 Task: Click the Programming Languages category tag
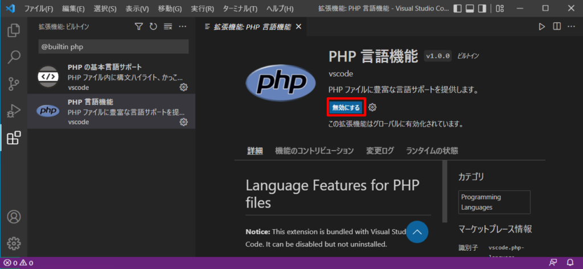pyautogui.click(x=494, y=202)
